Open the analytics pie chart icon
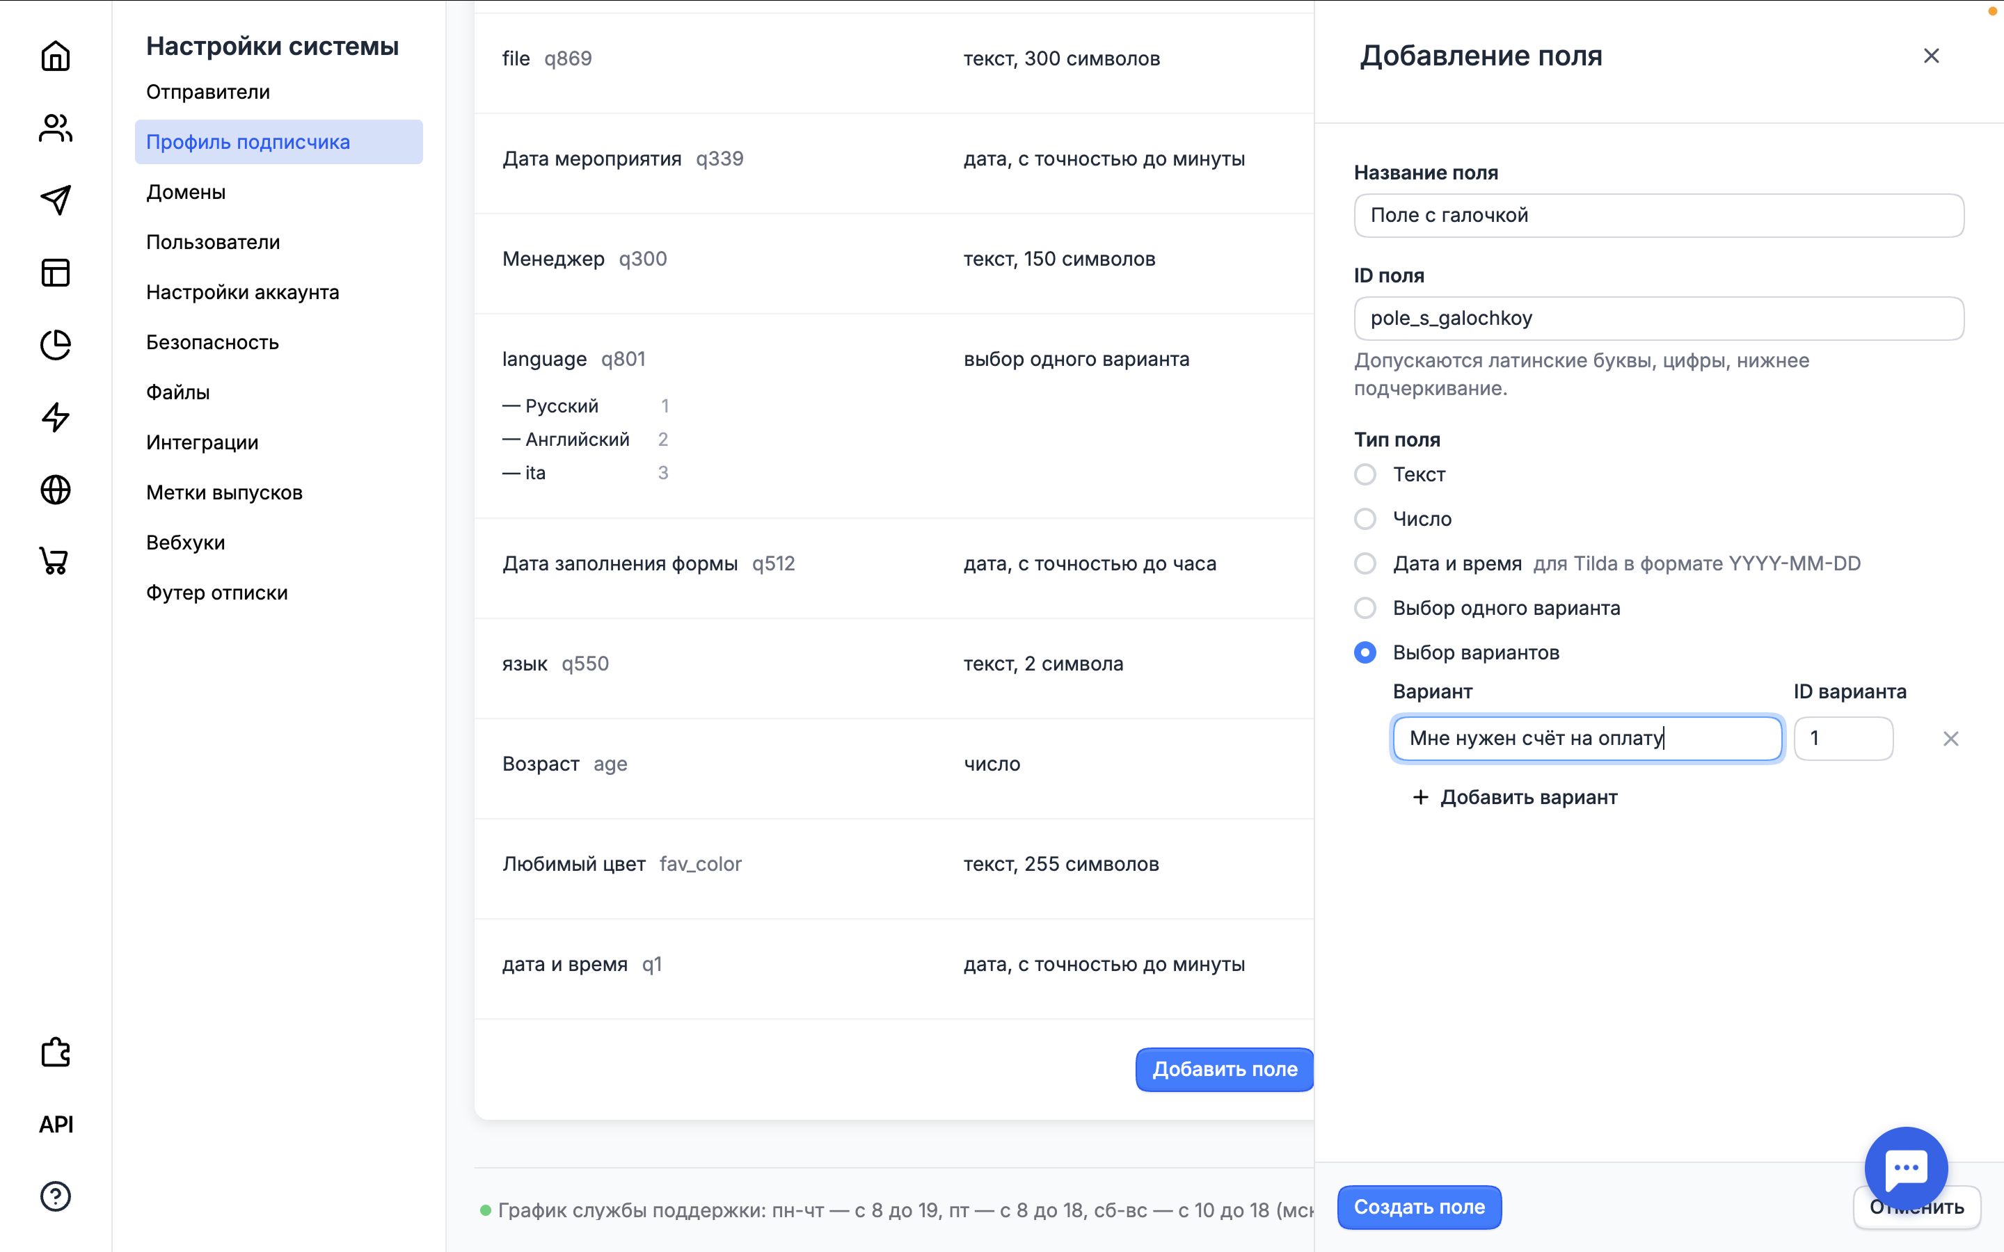The width and height of the screenshot is (2004, 1252). tap(56, 345)
